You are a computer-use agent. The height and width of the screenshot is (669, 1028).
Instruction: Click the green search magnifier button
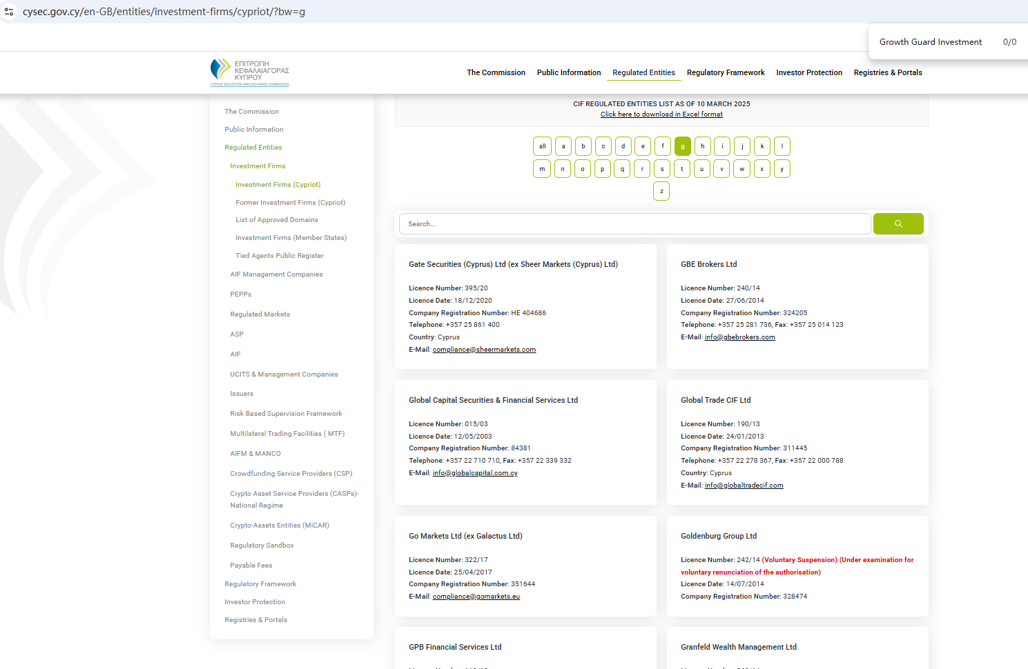point(898,223)
